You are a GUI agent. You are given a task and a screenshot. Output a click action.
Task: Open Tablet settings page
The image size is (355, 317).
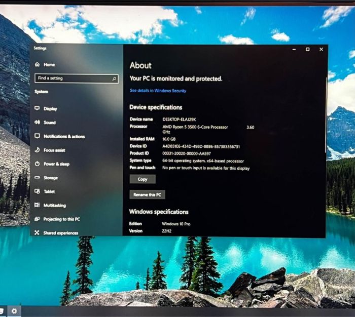click(x=49, y=191)
